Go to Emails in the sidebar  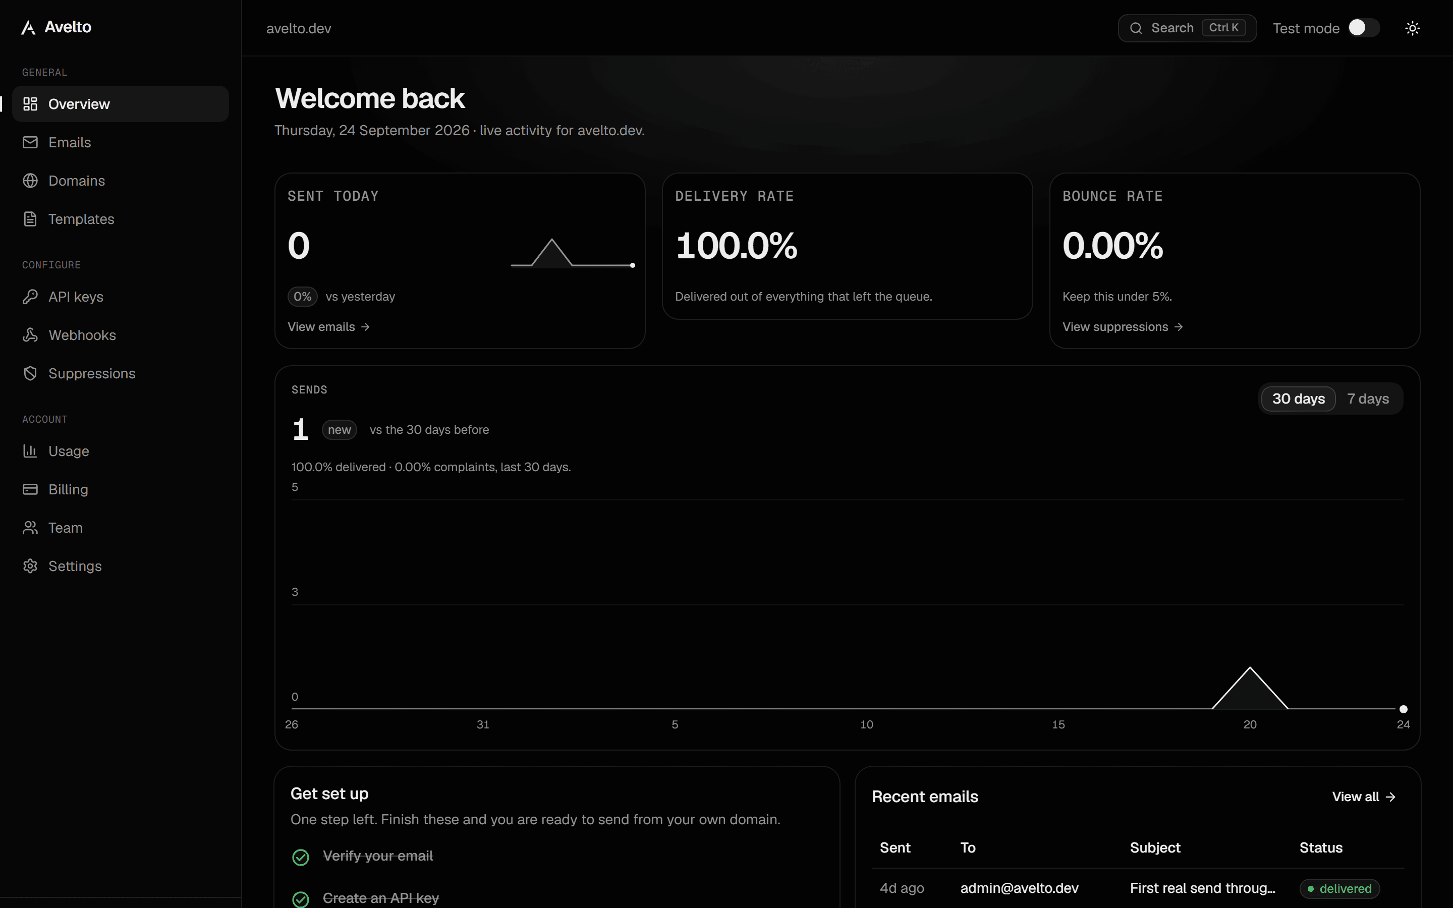(120, 142)
